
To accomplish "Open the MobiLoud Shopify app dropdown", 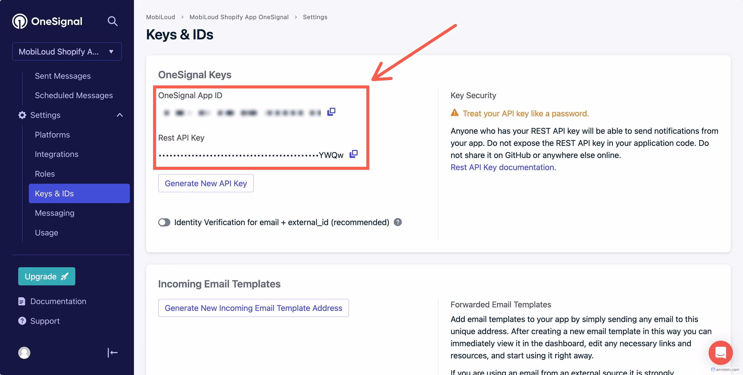I will (67, 51).
